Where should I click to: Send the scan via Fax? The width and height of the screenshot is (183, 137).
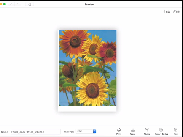pos(175,132)
